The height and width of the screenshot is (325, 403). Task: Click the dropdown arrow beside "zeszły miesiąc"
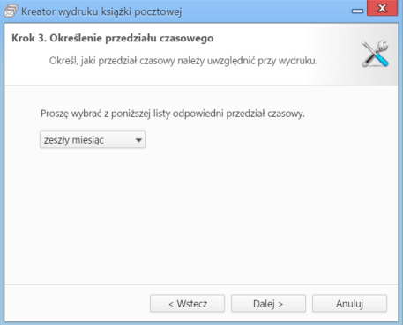(138, 140)
